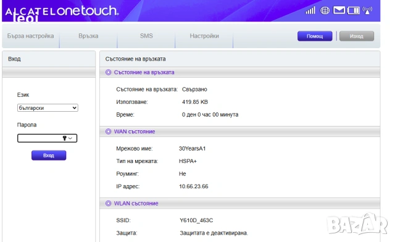Viewport: 395px width, 242px height.
Task: Check the signal strength bars icon
Action: pos(310,10)
